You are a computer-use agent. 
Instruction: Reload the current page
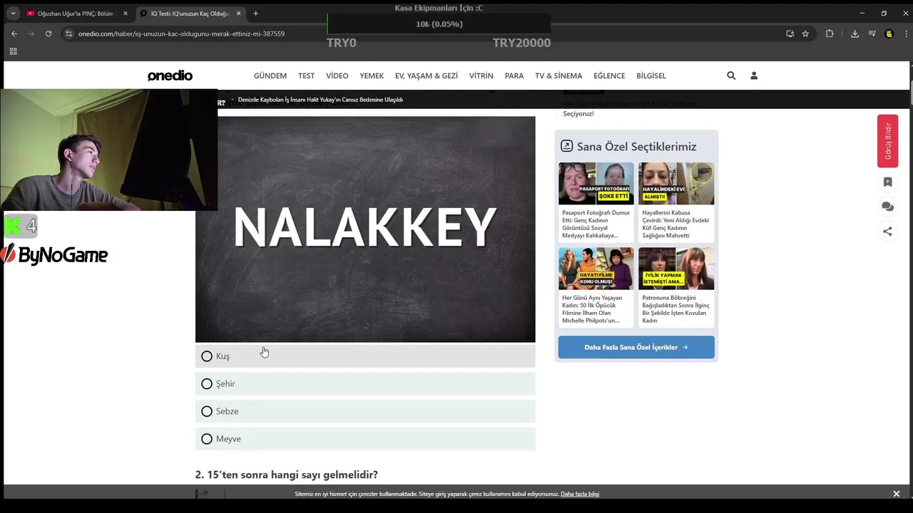[49, 33]
